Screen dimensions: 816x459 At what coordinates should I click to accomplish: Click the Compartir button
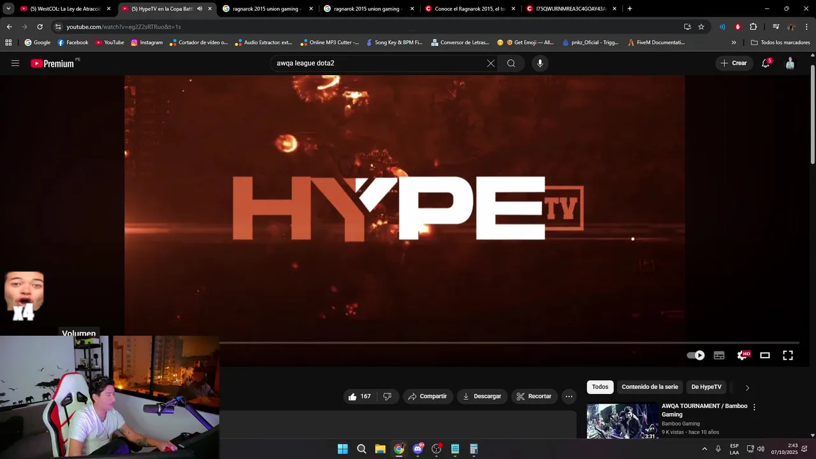click(x=428, y=397)
